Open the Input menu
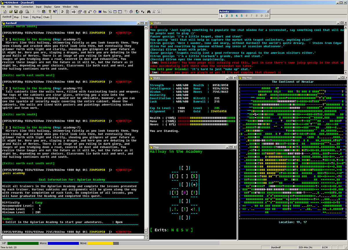Viewport: 348px width, 250px height. [x=39, y=7]
